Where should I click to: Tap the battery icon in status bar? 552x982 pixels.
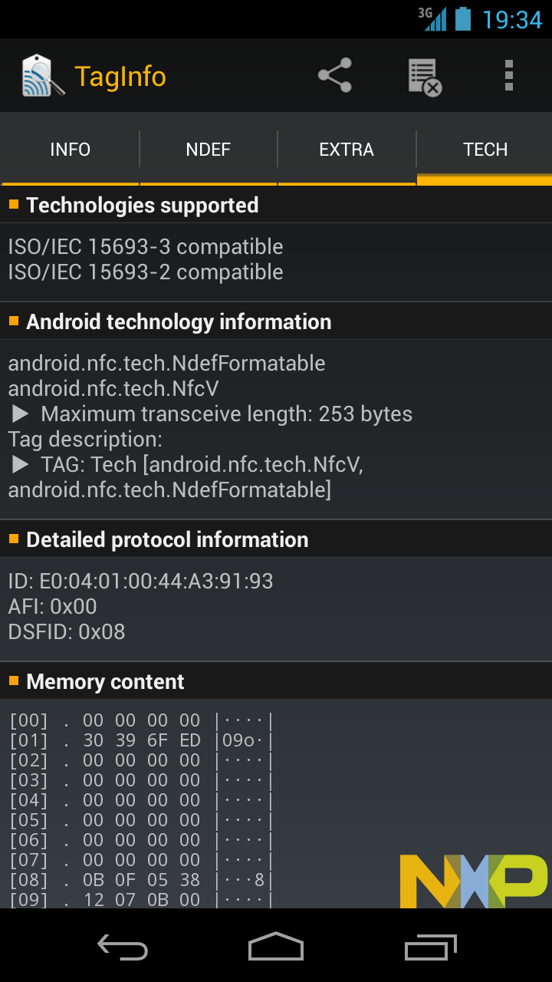[x=462, y=18]
